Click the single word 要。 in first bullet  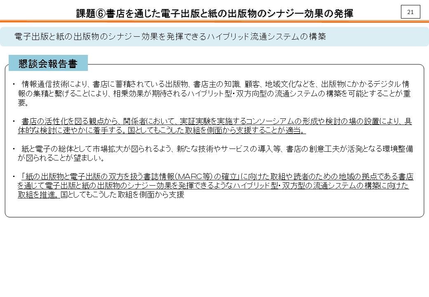[23, 103]
